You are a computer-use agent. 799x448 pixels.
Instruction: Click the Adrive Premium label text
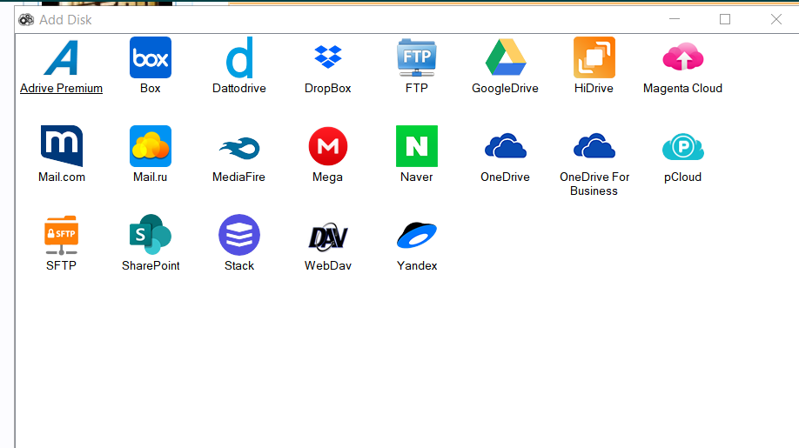click(x=61, y=89)
